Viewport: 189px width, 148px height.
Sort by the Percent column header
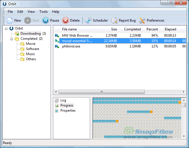(x=151, y=29)
